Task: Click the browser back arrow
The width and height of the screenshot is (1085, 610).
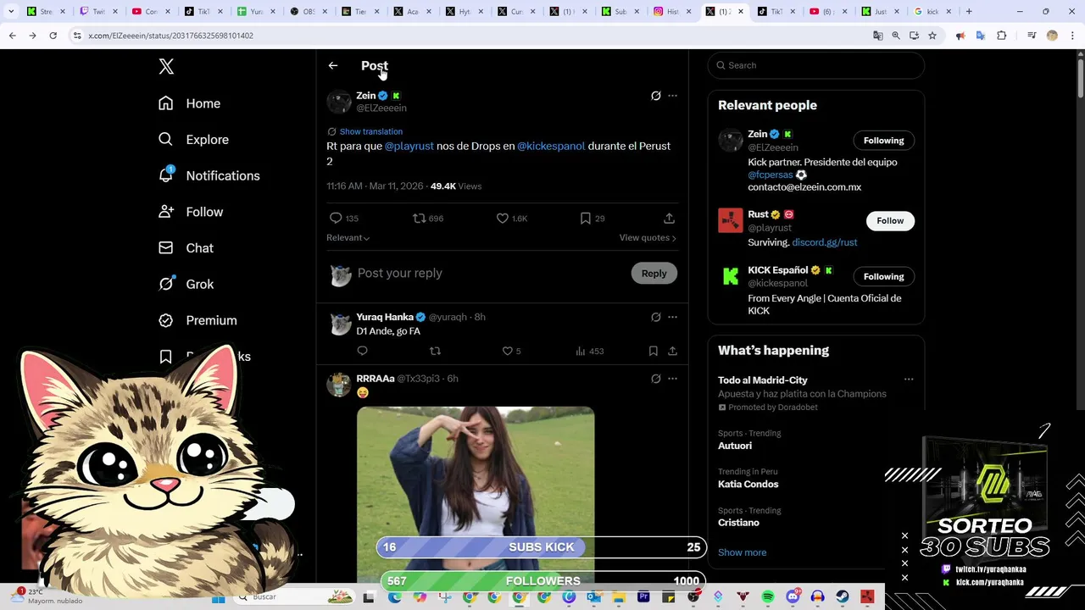Action: coord(12,36)
